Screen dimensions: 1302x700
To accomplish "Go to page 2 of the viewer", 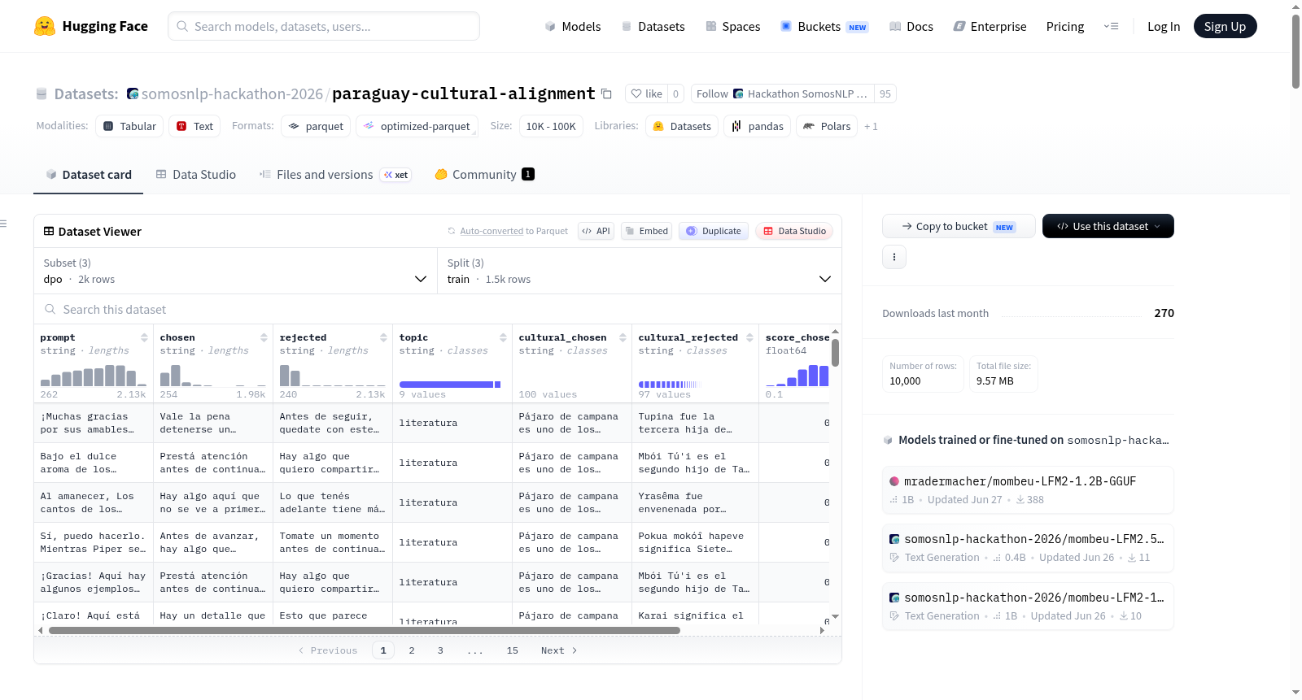I will [412, 650].
